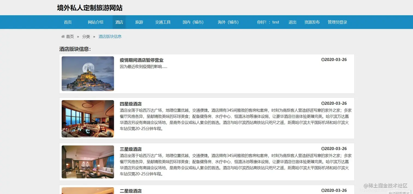Open the article 疫情期间酒店暂停营业
This screenshot has height=194, width=413.
click(141, 60)
